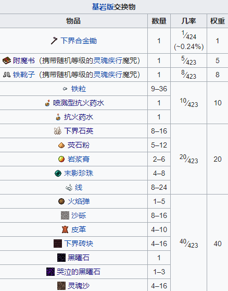Select the 5–12 quantity cell
Viewport: 228px width, 291px height.
[x=159, y=145]
